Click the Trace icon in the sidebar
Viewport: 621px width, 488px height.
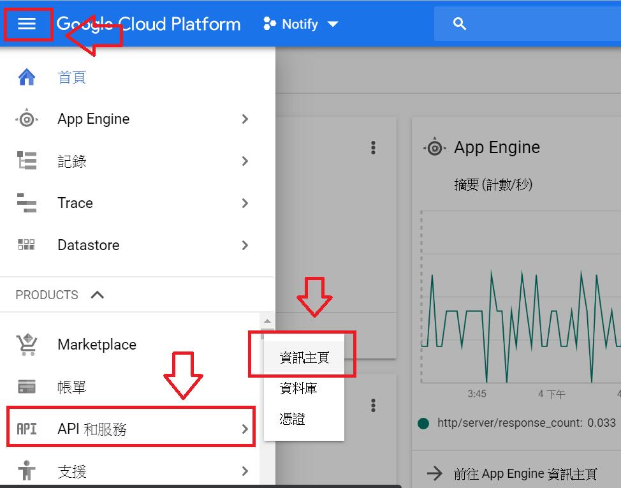[x=27, y=203]
